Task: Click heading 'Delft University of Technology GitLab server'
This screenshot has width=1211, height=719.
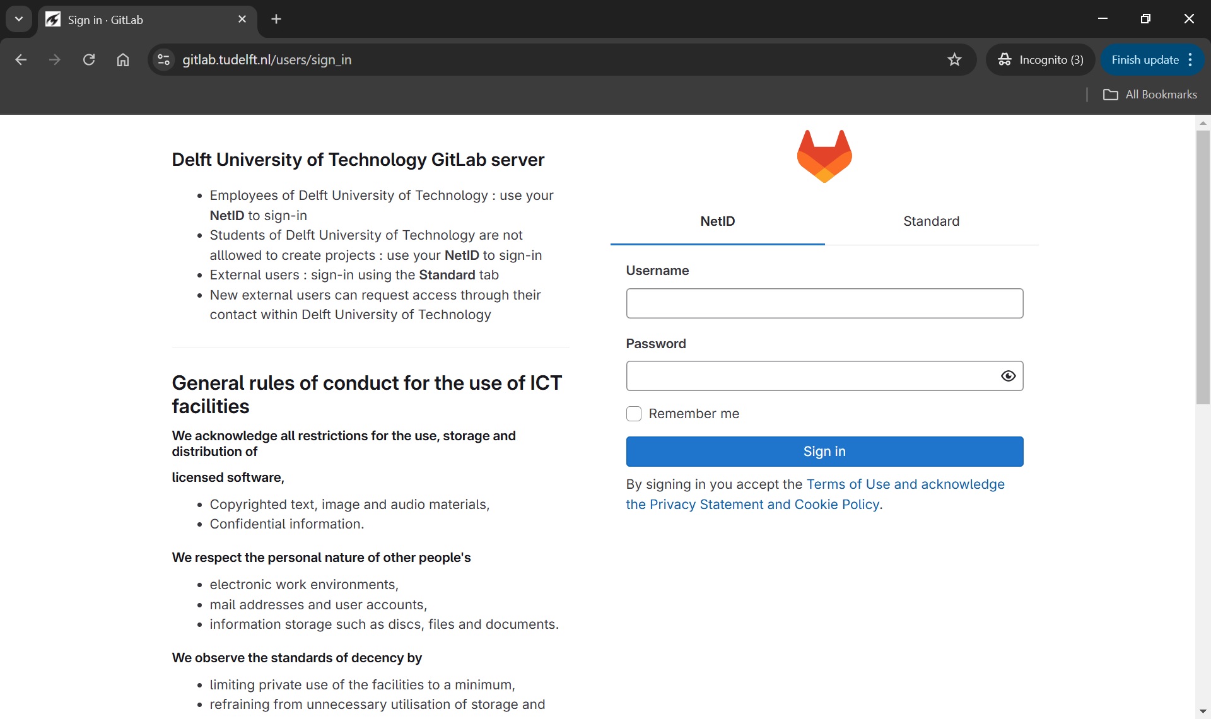Action: (358, 160)
